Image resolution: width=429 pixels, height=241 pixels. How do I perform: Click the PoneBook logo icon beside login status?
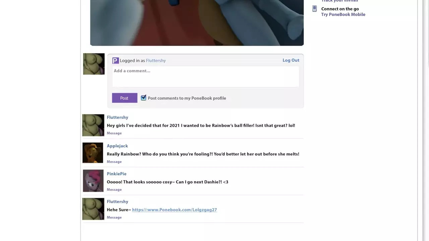(x=115, y=61)
